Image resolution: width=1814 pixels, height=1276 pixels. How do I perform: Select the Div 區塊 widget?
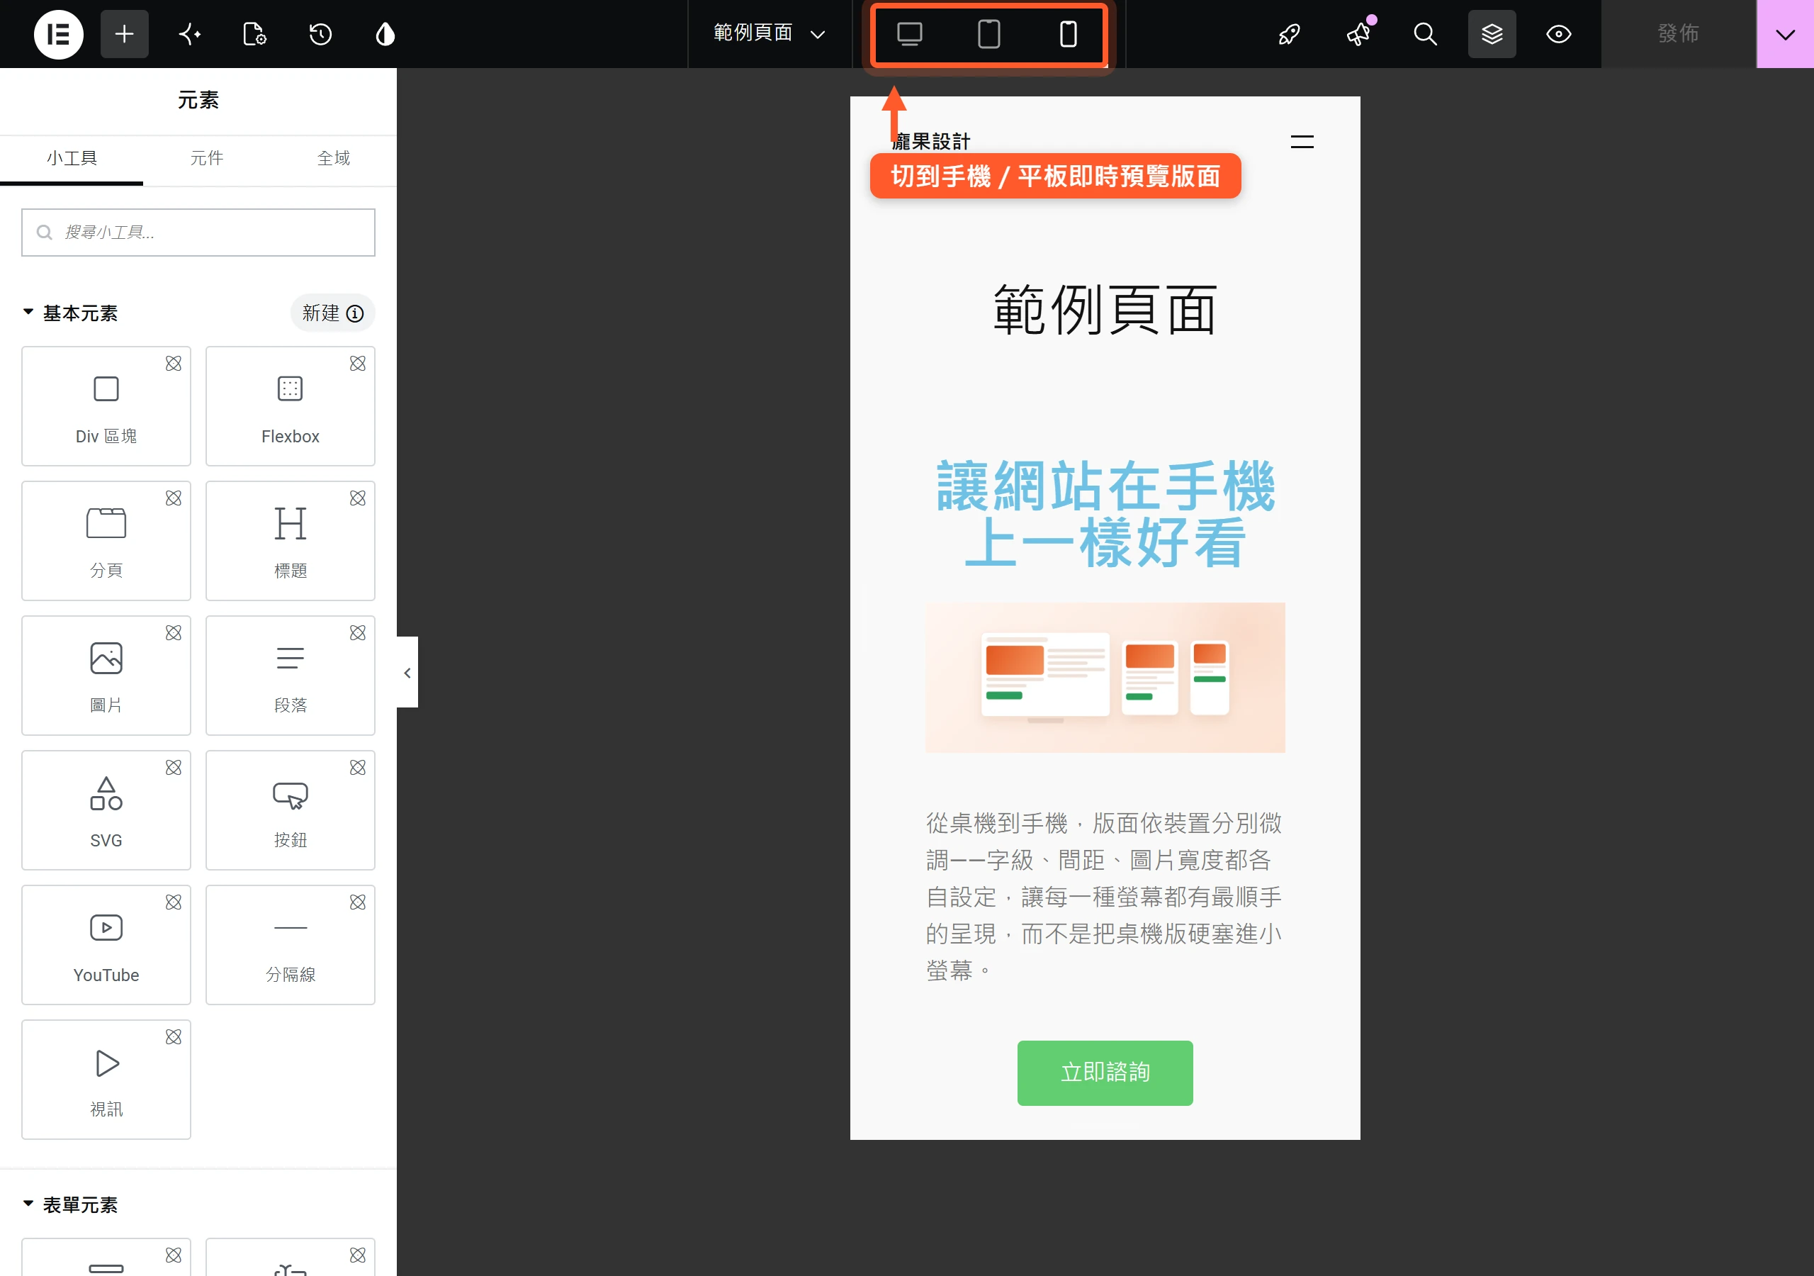(x=106, y=406)
